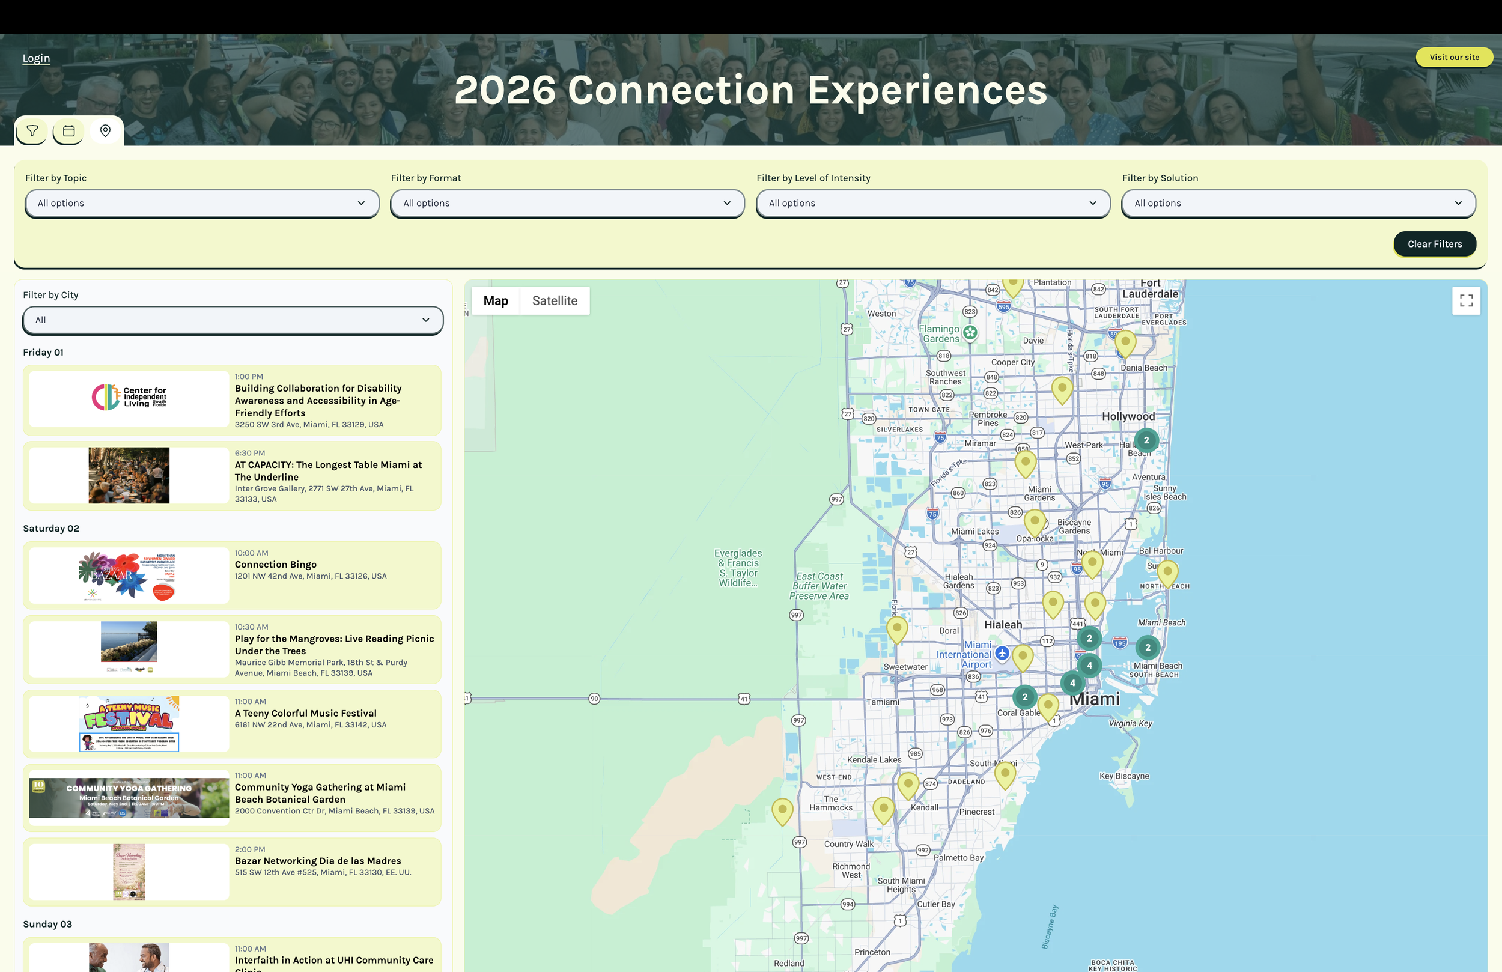Click the Login link
Image resolution: width=1502 pixels, height=972 pixels.
pyautogui.click(x=36, y=58)
